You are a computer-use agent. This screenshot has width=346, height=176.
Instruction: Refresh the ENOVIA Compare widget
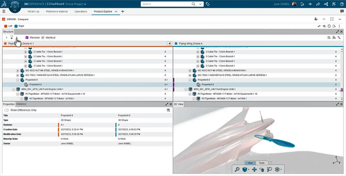pyautogui.click(x=329, y=26)
